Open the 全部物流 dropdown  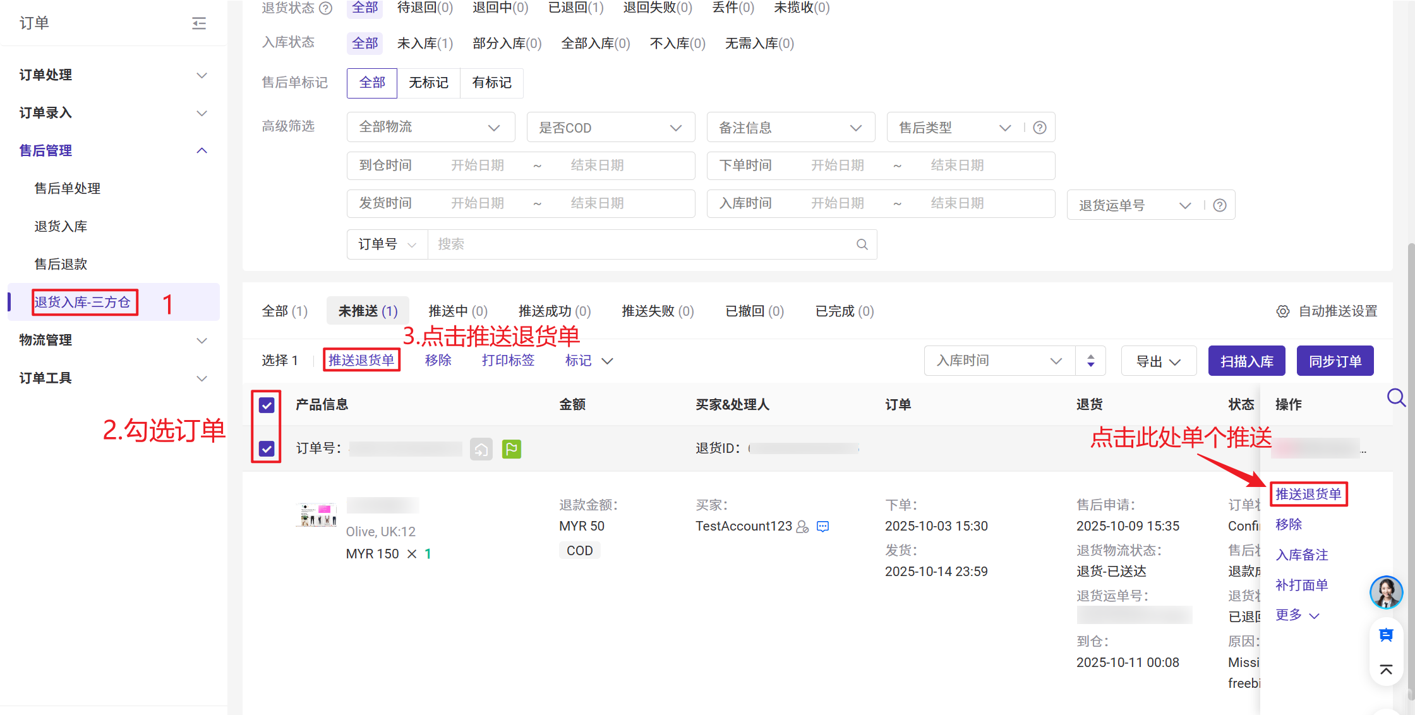[x=430, y=128]
